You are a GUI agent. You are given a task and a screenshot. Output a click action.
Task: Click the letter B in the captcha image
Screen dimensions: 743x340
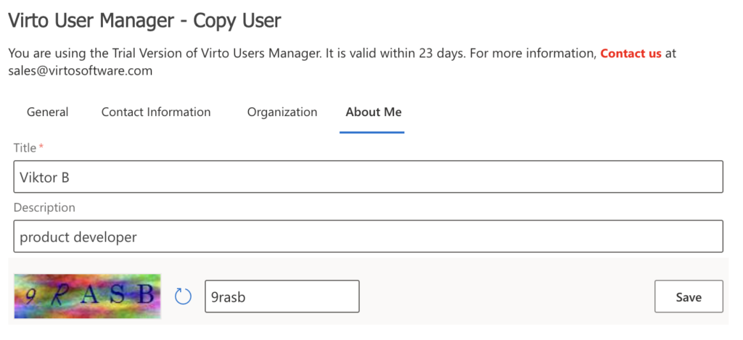(146, 294)
